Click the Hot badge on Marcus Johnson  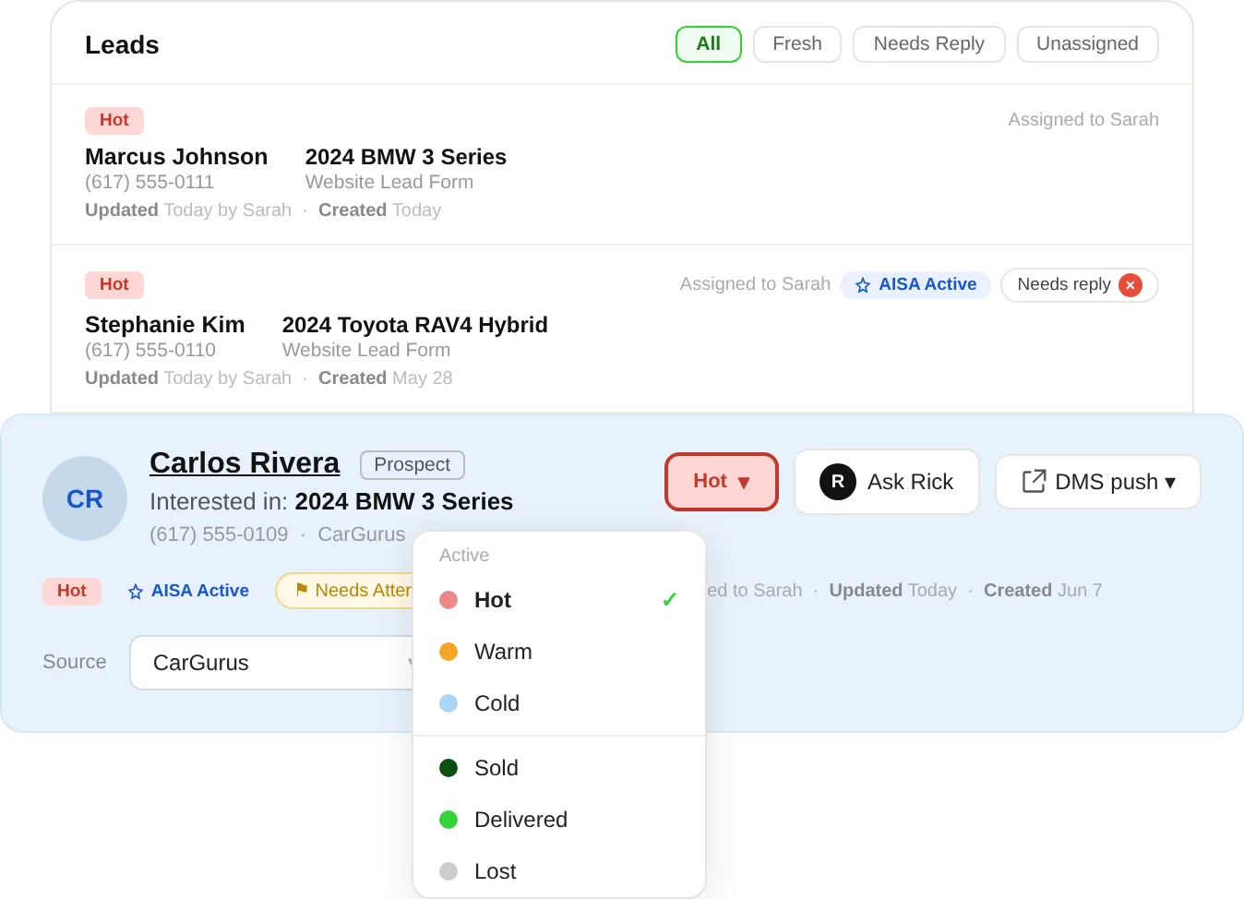pos(114,120)
